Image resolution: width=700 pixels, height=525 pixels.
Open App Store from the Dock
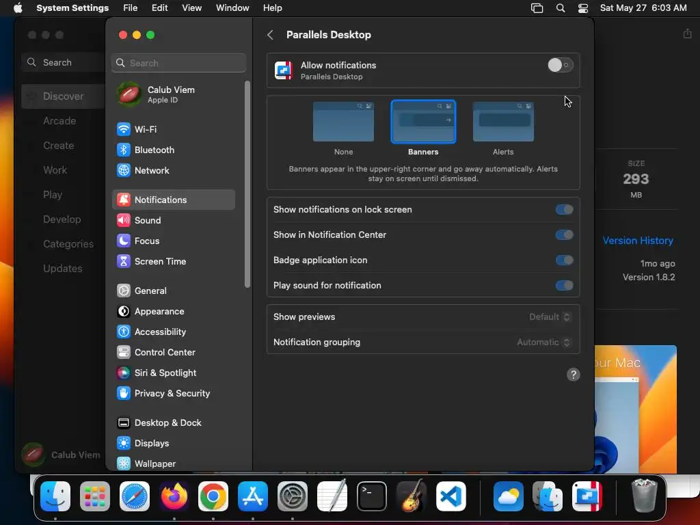coord(253,496)
